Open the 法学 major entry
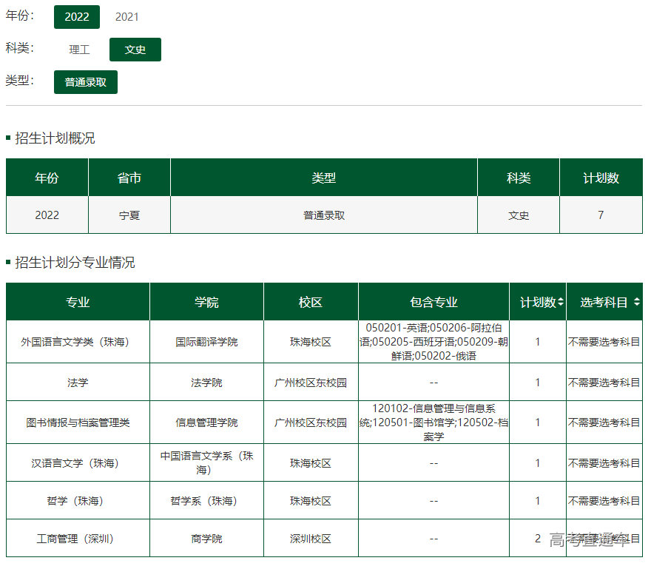The image size is (651, 569). (x=78, y=382)
